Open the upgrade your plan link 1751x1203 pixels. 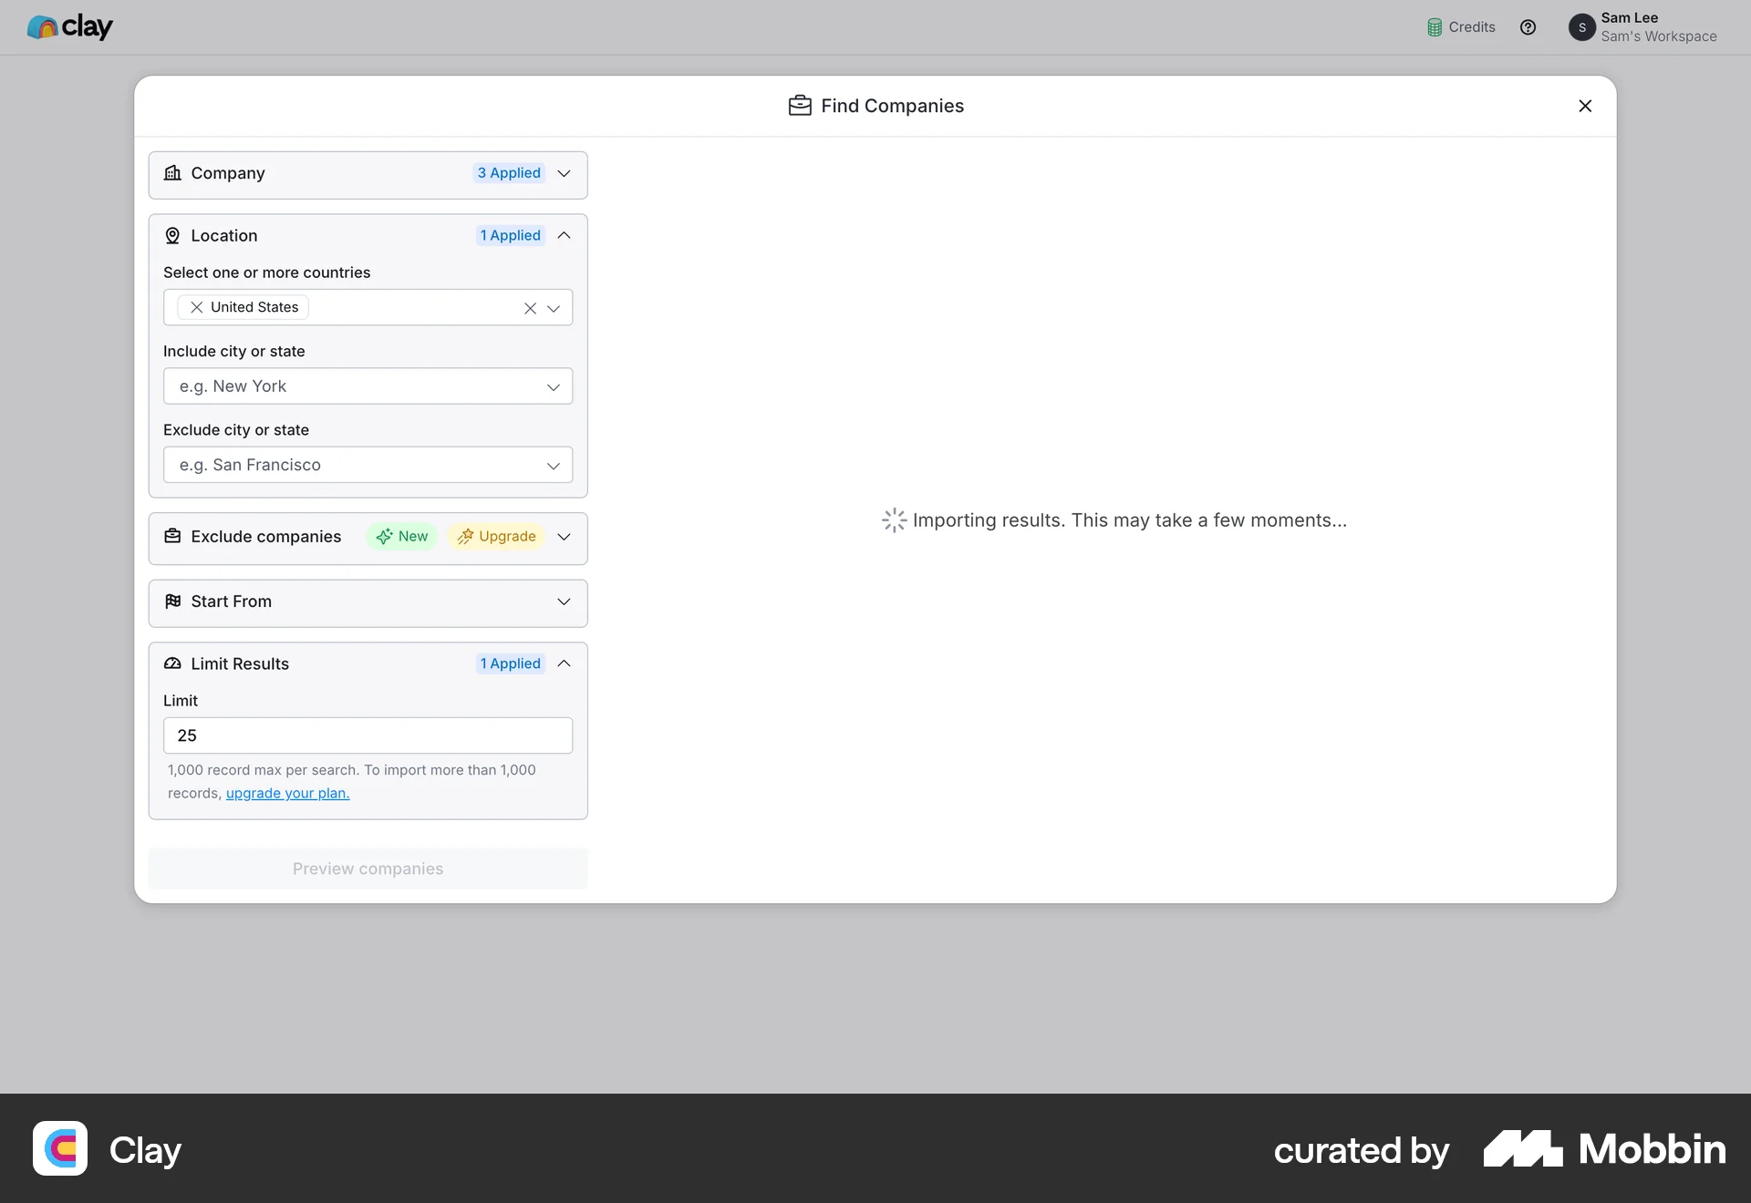click(x=285, y=793)
